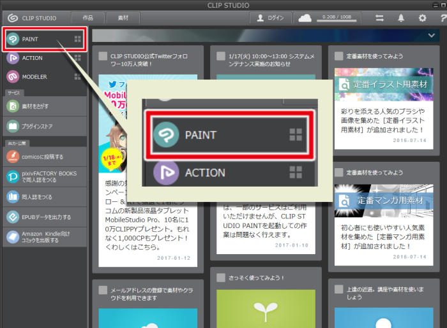Image resolution: width=447 pixels, height=328 pixels.
Task: Click the 初心者にも使いやすい人気素材 description text
Action: (x=383, y=237)
